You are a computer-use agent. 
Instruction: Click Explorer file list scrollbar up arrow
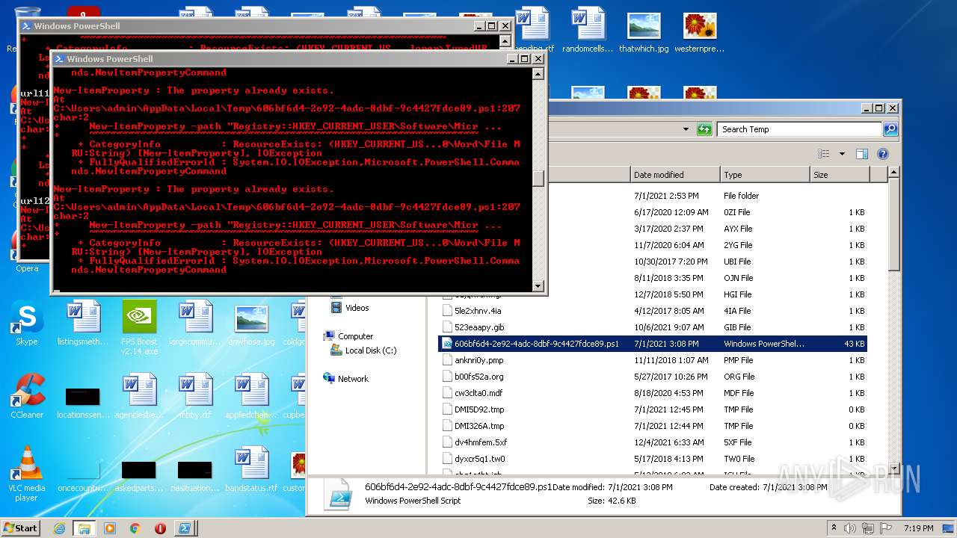[893, 173]
